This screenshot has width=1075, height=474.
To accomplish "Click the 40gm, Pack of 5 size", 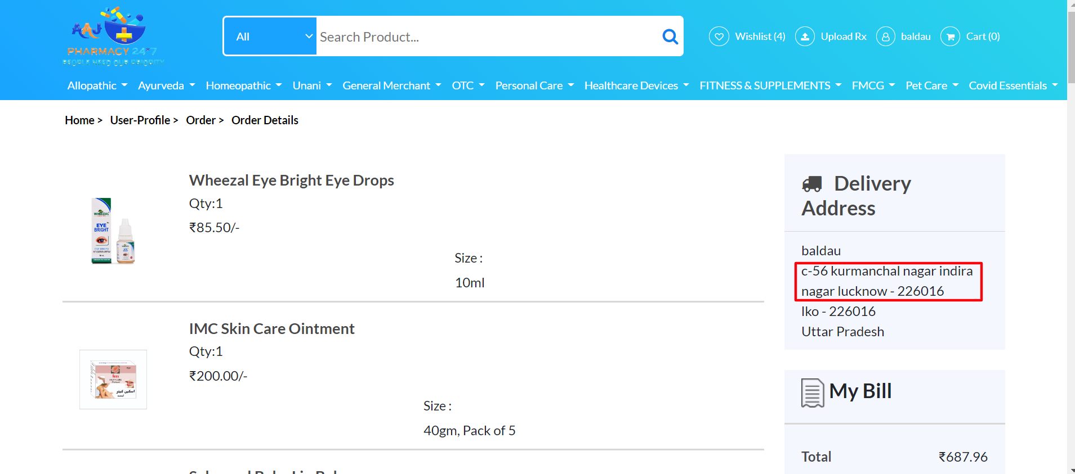I will [470, 431].
